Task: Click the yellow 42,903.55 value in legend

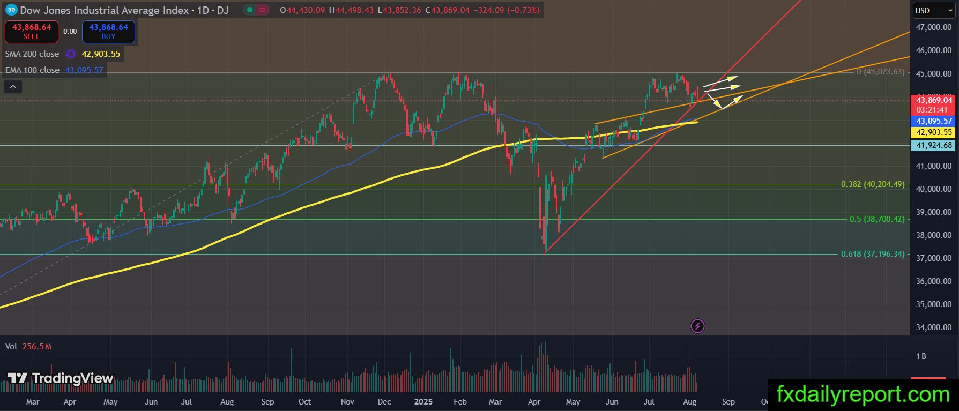Action: [101, 54]
